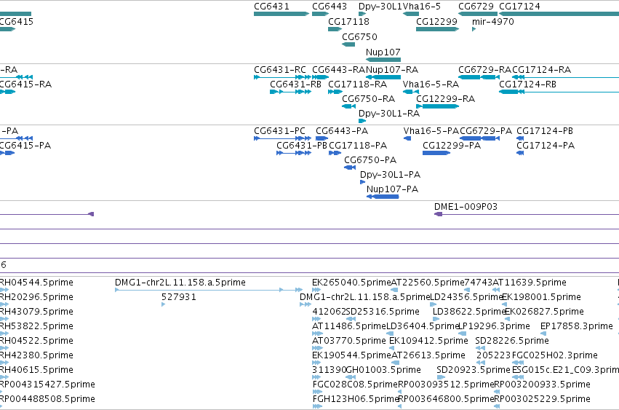This screenshot has width=619, height=410.
Task: Click the AT11639.5prime EST label
Action: coord(530,283)
